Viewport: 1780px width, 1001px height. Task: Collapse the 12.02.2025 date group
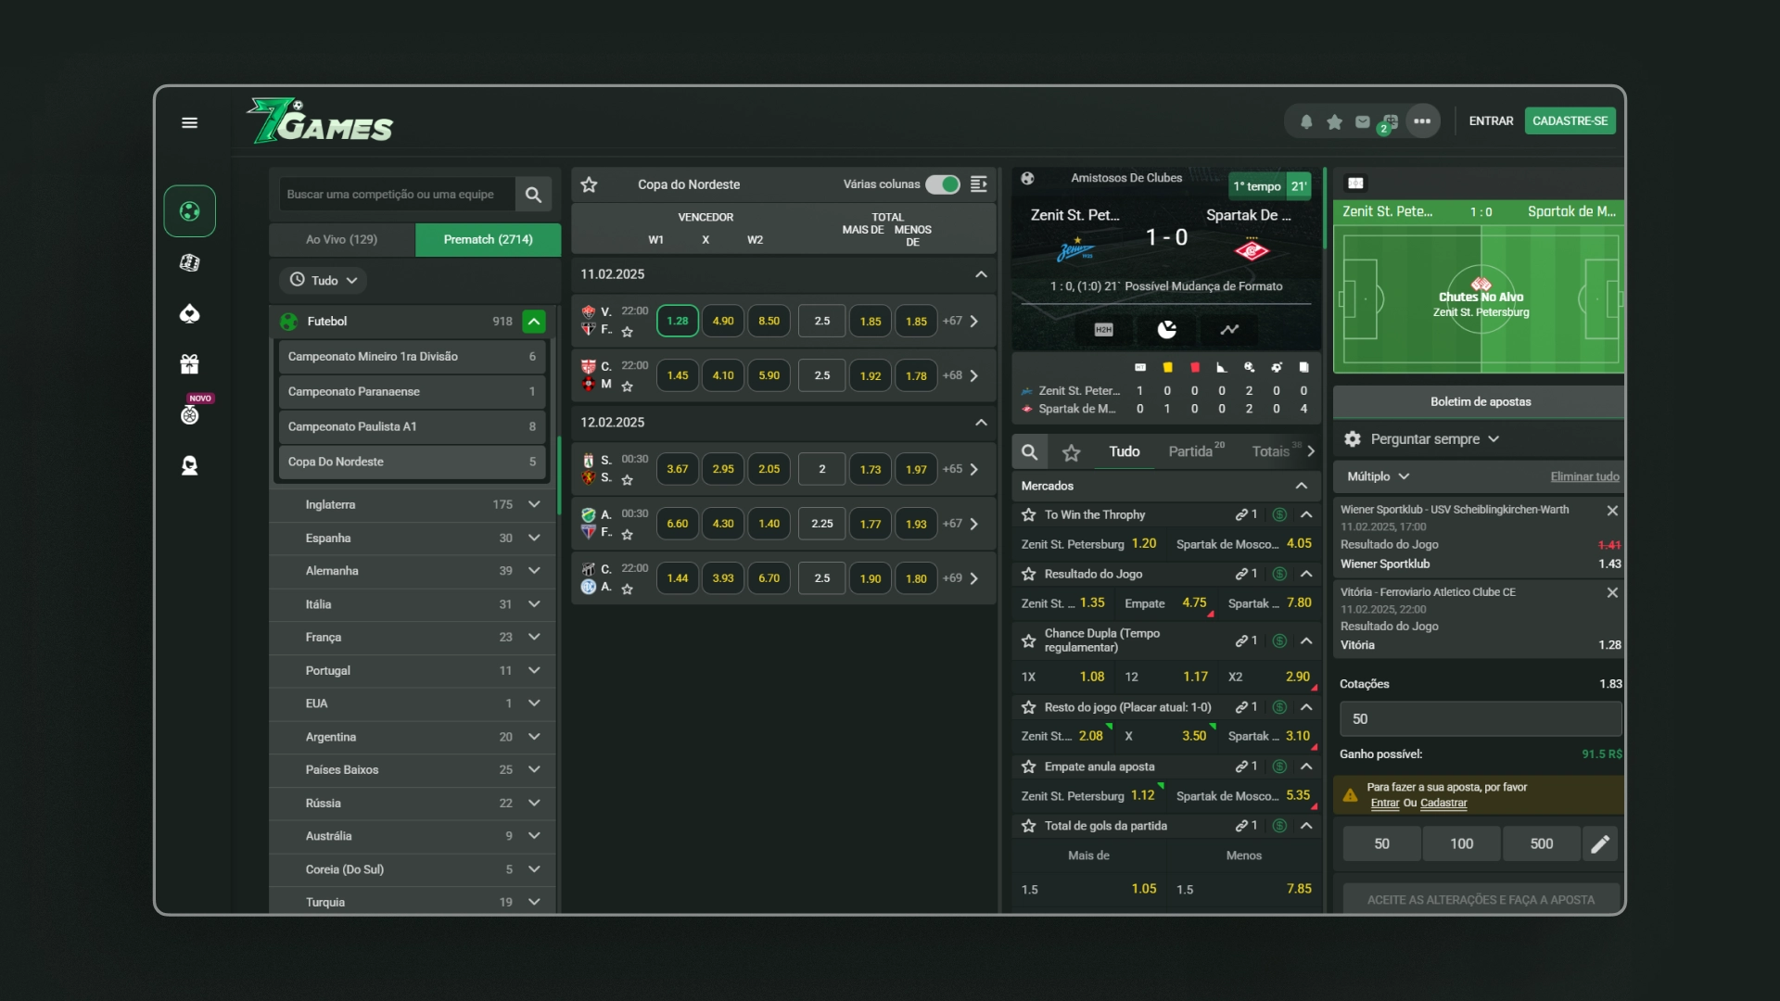(981, 423)
